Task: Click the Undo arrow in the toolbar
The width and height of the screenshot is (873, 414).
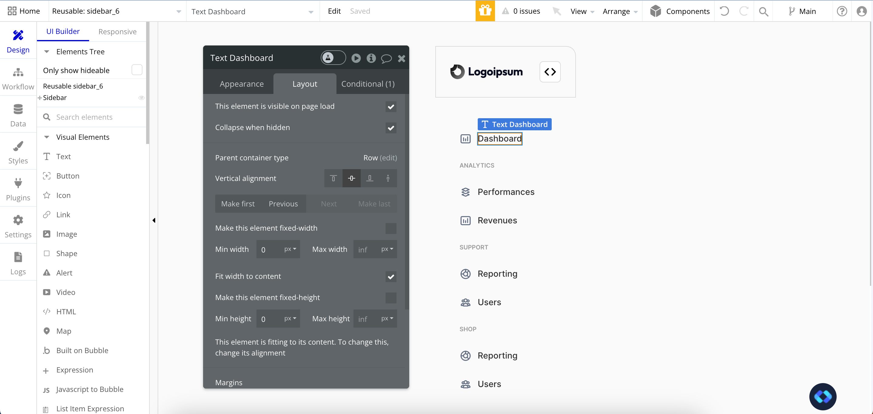Action: pyautogui.click(x=724, y=11)
